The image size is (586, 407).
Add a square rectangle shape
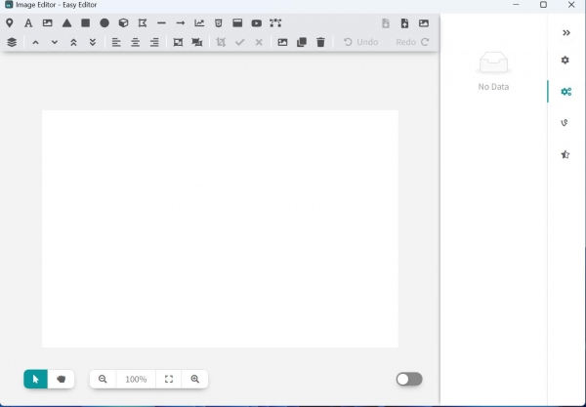click(x=86, y=23)
